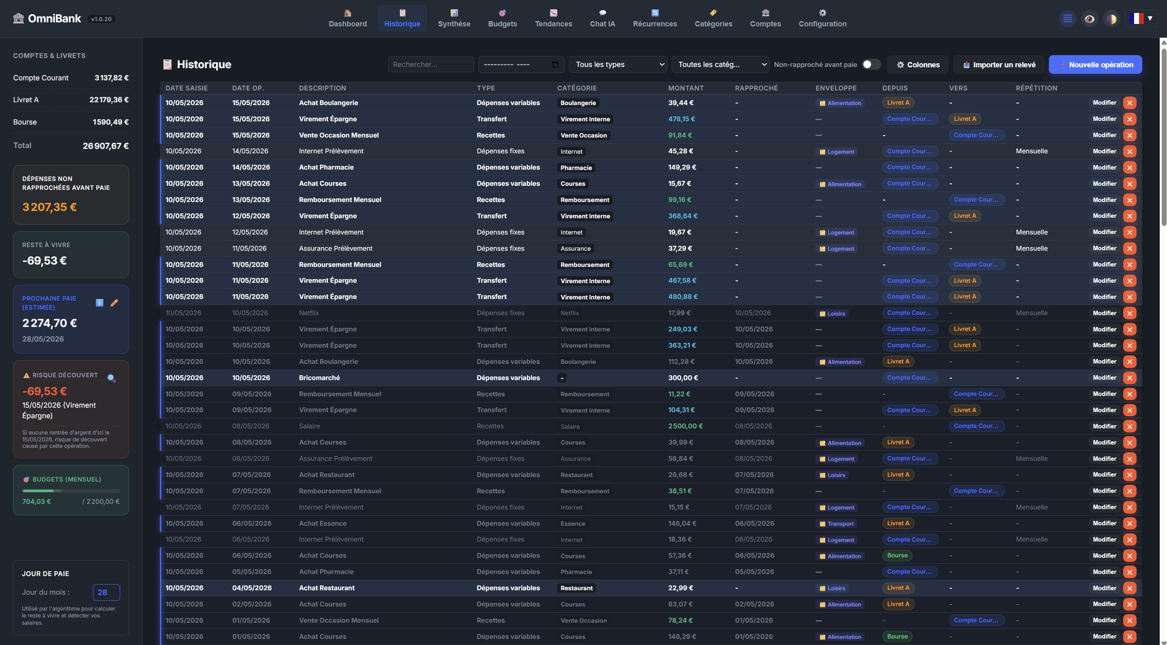
Task: Select the Bourse account in sidebar
Action: pyautogui.click(x=71, y=122)
